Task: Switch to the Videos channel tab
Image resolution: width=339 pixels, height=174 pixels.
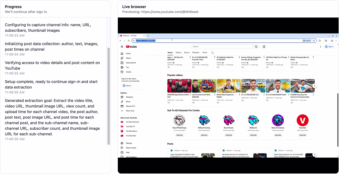Action: tap(178, 53)
